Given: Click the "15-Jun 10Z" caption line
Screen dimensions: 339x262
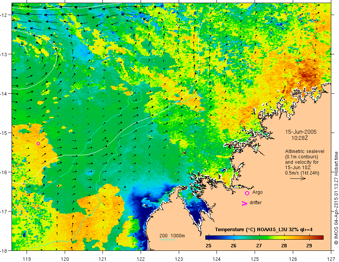Looking at the screenshot, I should tap(298, 168).
